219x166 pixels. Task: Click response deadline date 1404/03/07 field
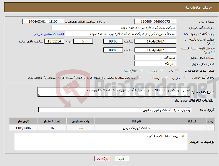click(x=155, y=41)
